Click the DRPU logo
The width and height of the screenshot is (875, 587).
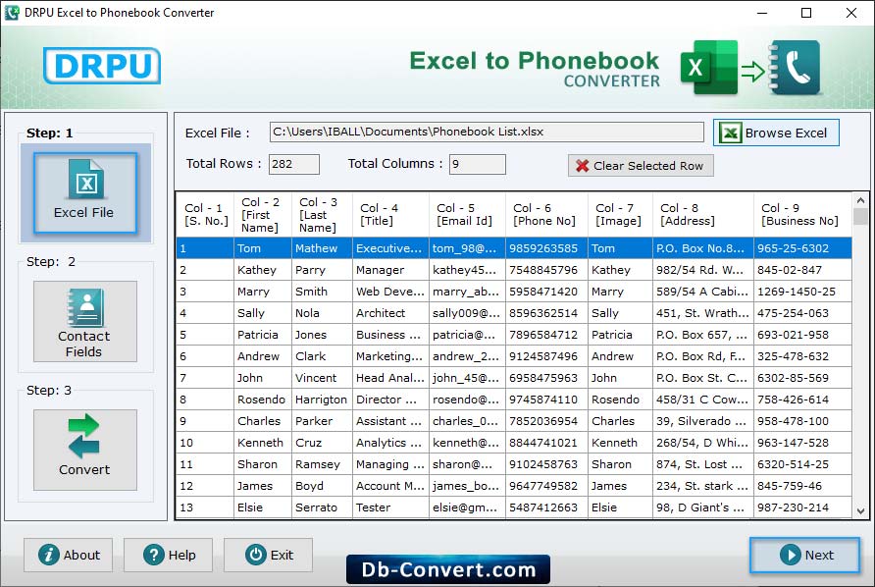click(x=102, y=66)
